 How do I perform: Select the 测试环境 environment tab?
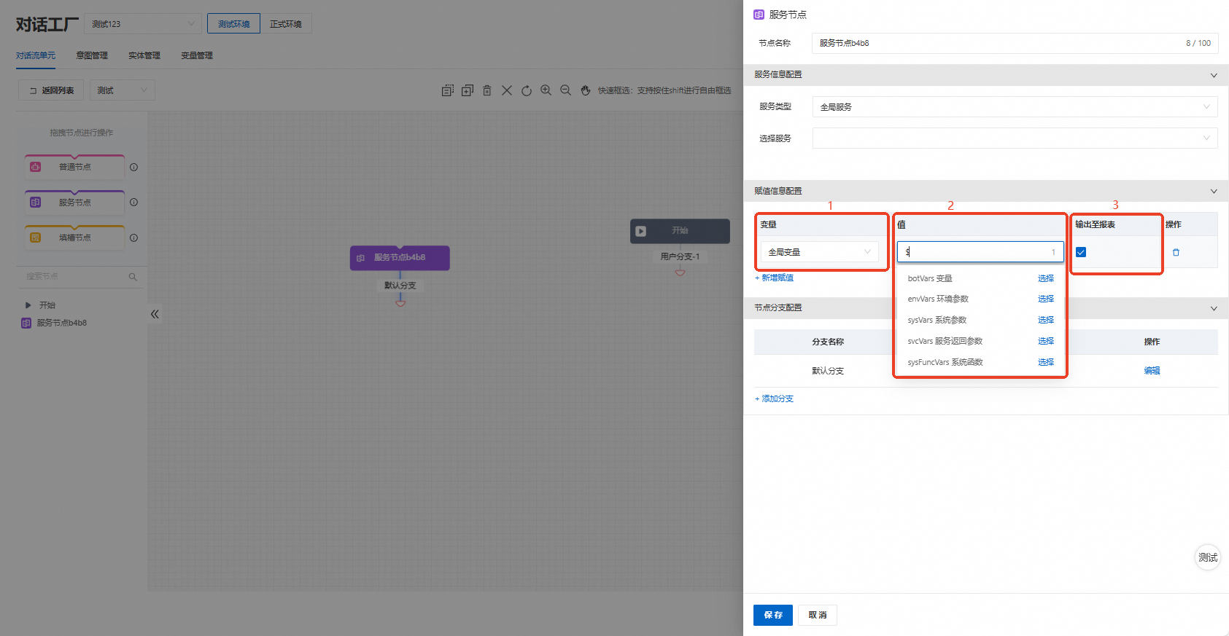(233, 23)
